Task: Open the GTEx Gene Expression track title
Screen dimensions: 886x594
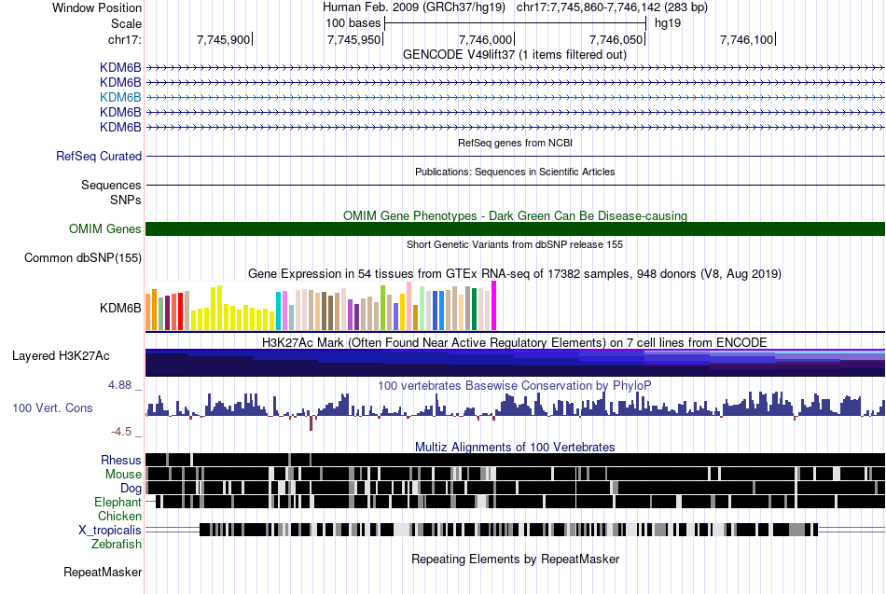Action: [x=515, y=274]
